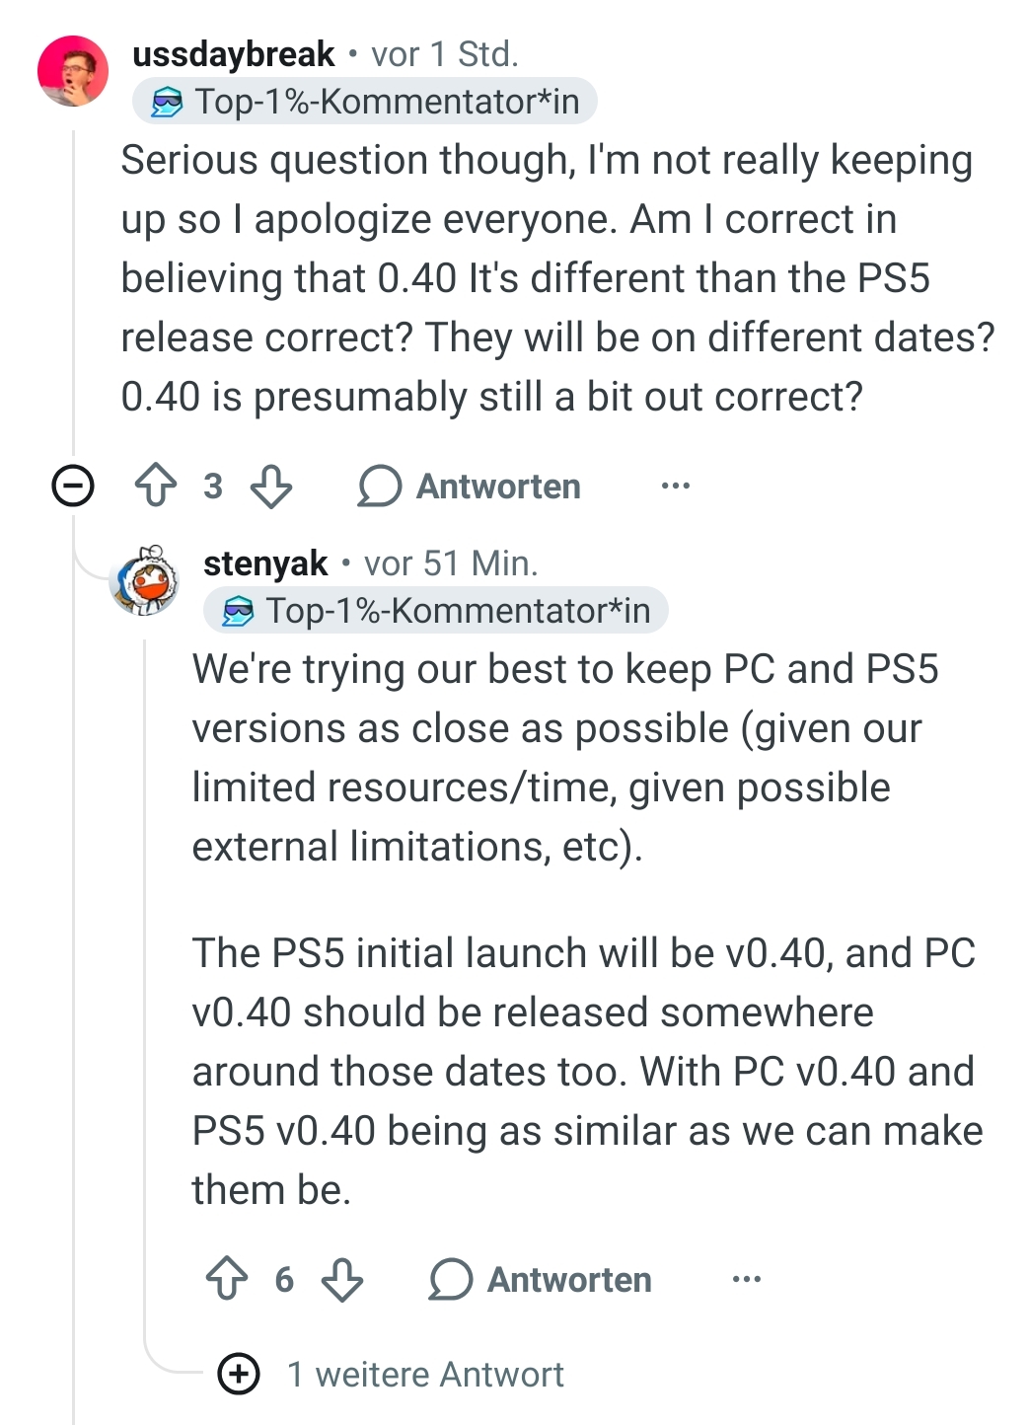Screen dimensions: 1029x1425
Task: Click the vote count 6 on stenyak's reply
Action: (284, 1280)
